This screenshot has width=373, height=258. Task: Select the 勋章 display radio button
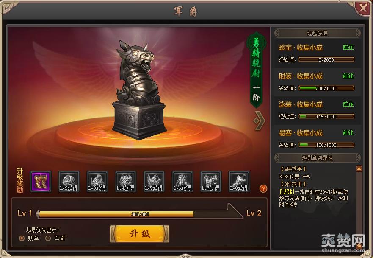click(x=22, y=238)
